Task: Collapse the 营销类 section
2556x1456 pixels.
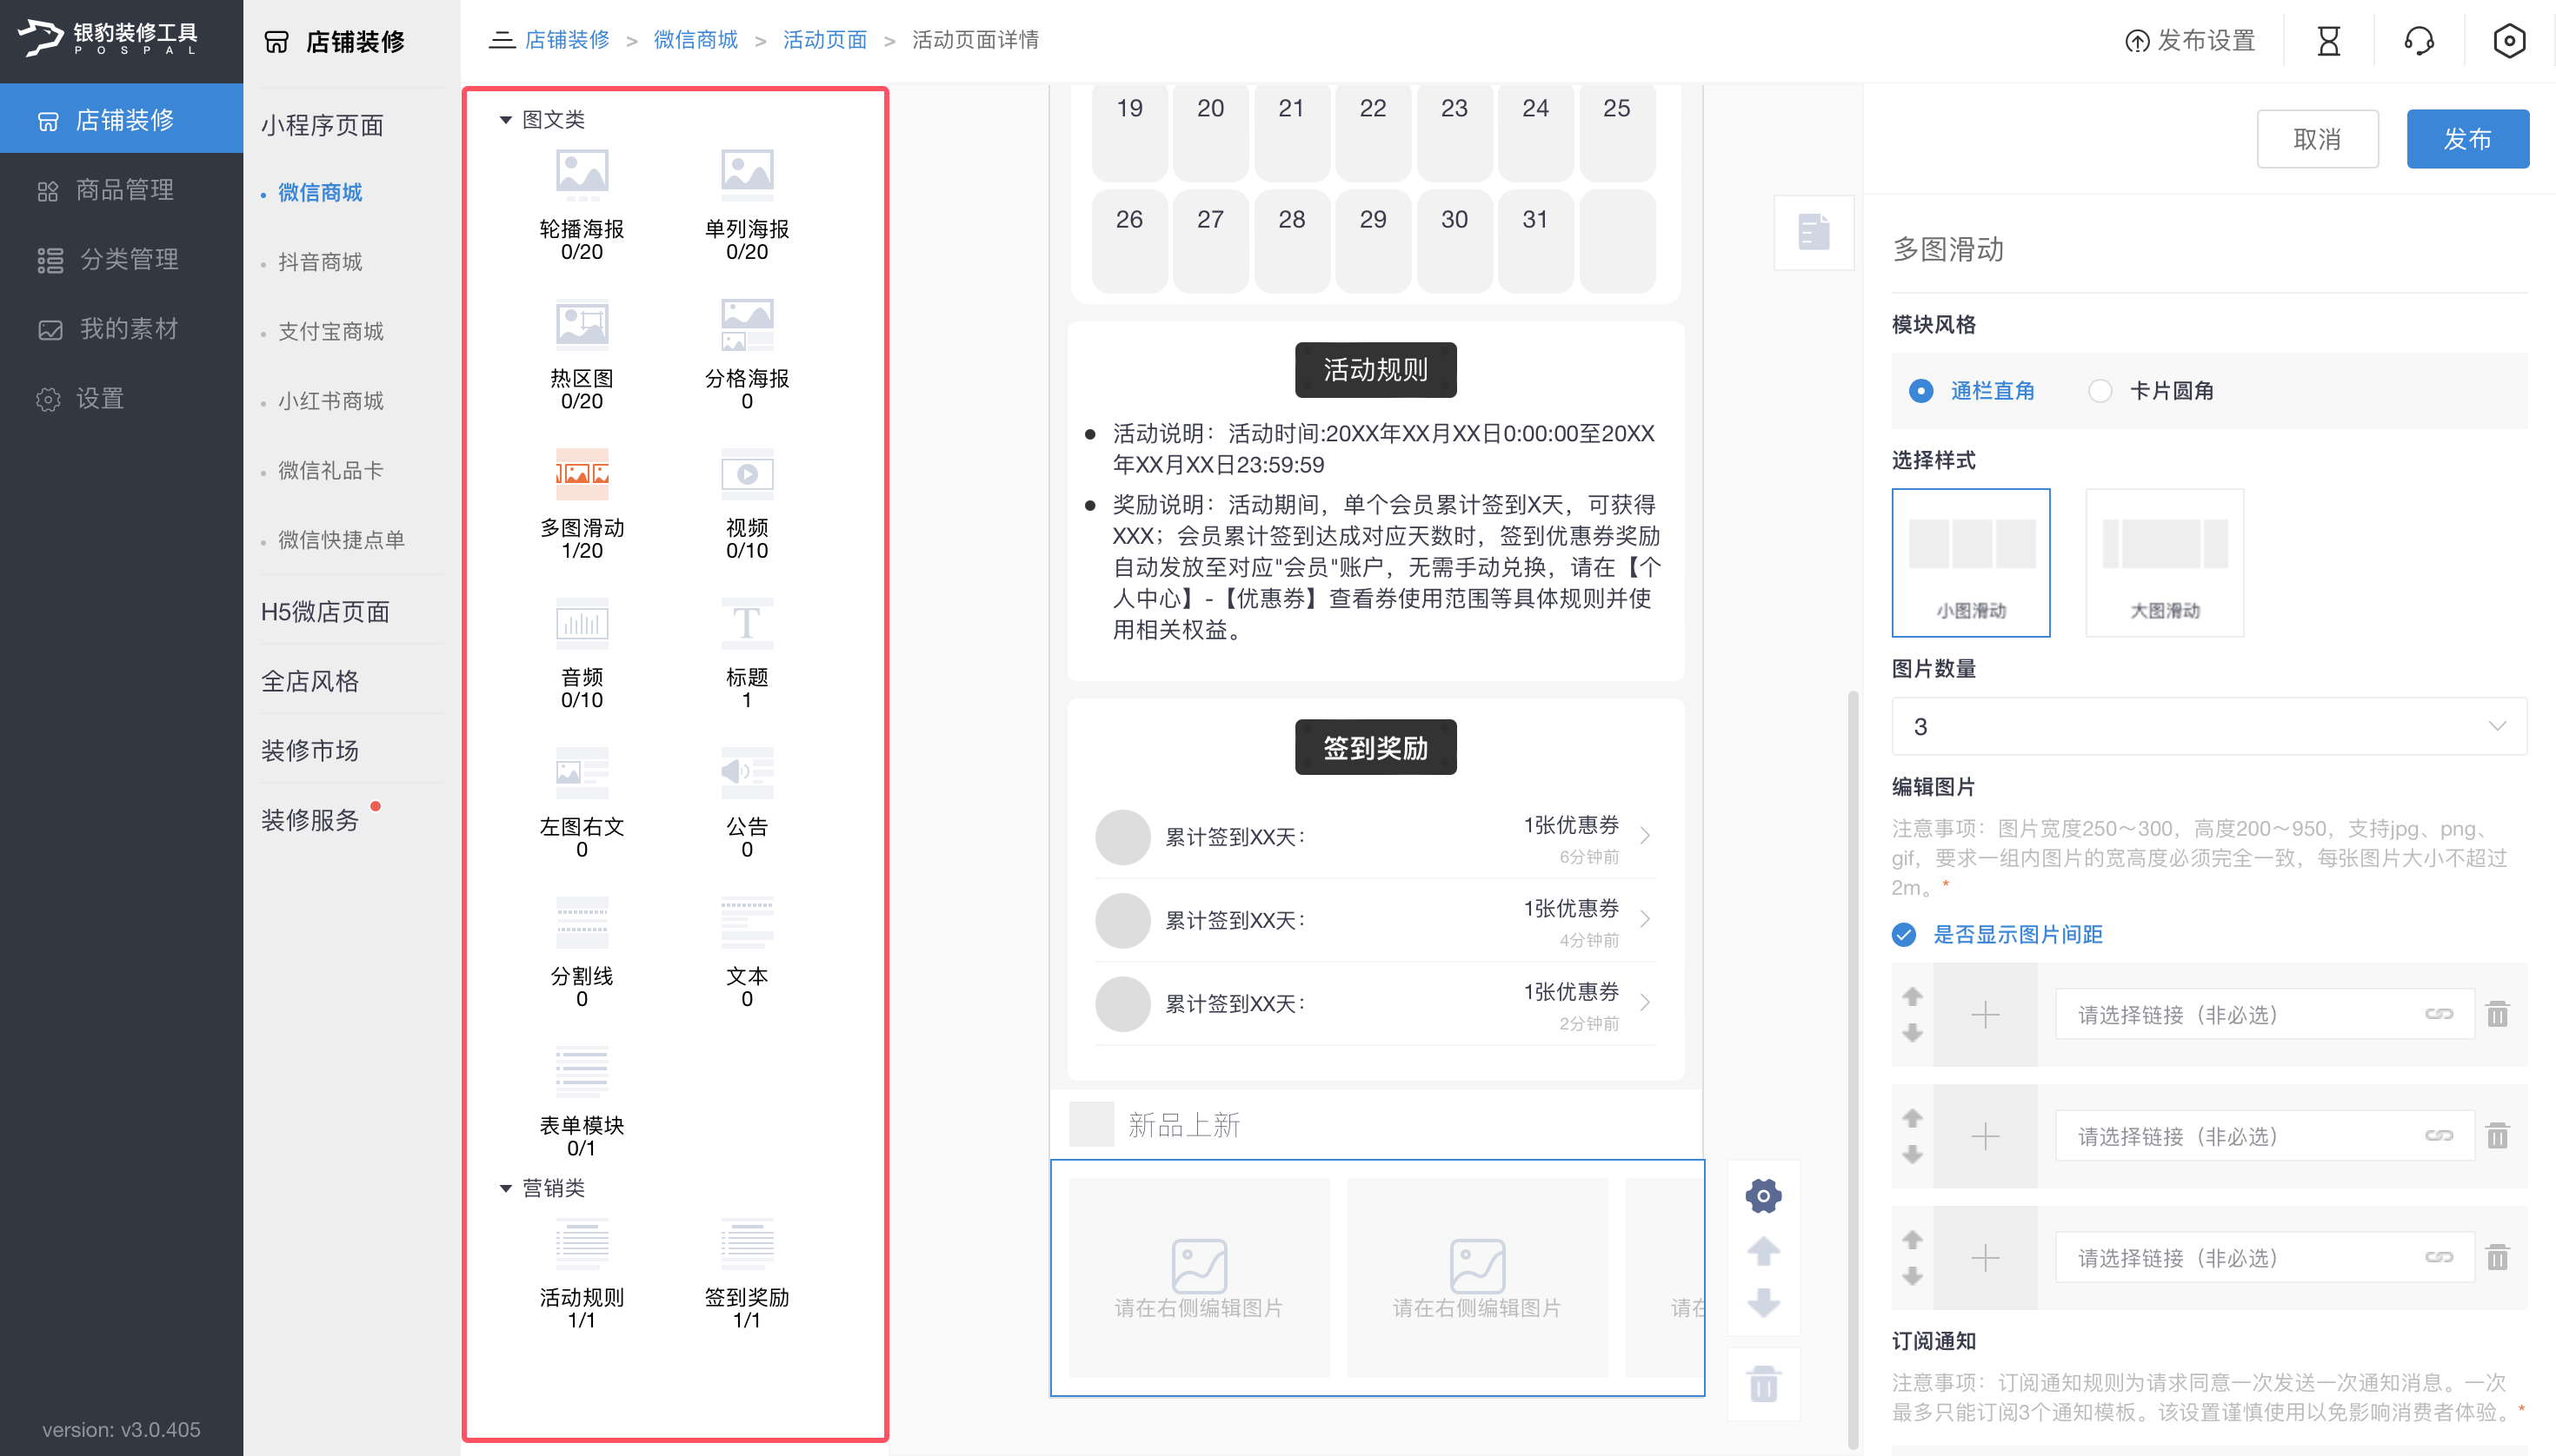Action: [x=505, y=1188]
